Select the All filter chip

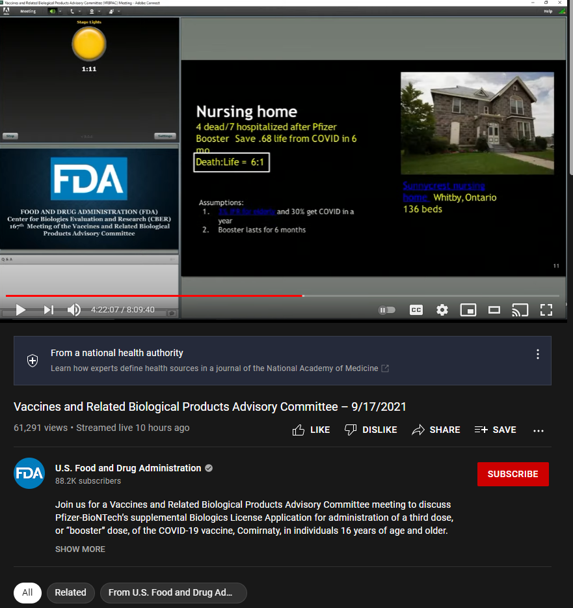pos(27,592)
